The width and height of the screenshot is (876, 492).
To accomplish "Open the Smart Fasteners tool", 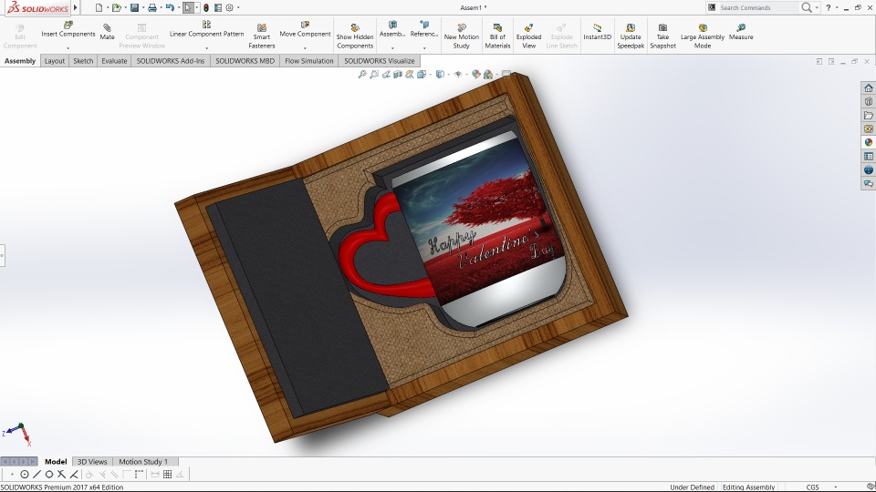I will click(262, 28).
